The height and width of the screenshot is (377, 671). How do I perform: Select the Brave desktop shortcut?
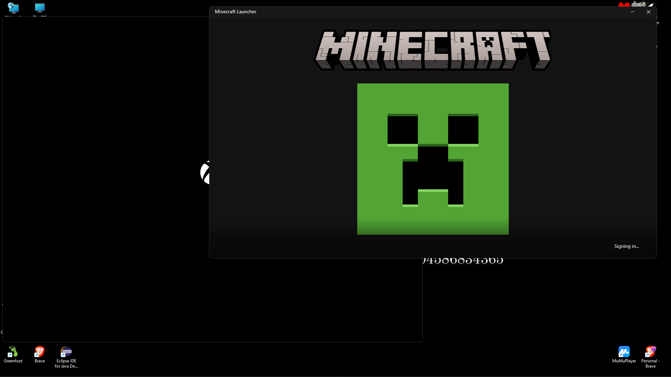39,355
